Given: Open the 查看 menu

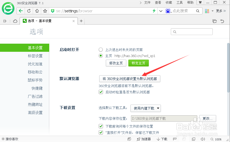Looking at the screenshot, I should pos(158,3).
